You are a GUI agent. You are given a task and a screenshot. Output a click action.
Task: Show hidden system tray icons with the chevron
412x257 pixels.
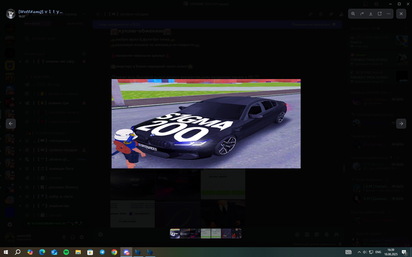[359, 252]
